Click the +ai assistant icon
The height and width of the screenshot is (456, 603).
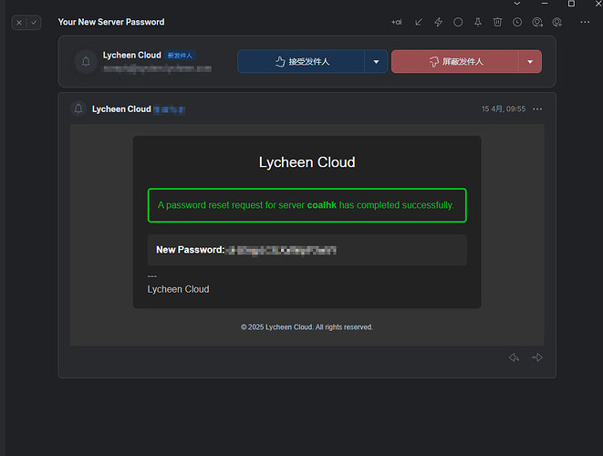coord(397,22)
